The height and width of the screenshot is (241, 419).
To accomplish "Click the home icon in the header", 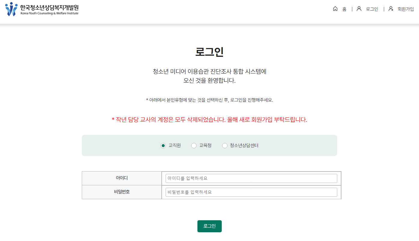I will tap(335, 9).
